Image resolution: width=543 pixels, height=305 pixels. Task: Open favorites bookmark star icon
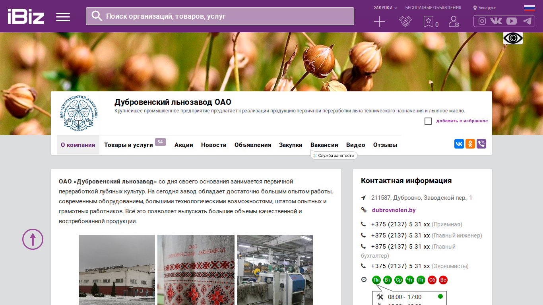click(x=428, y=21)
